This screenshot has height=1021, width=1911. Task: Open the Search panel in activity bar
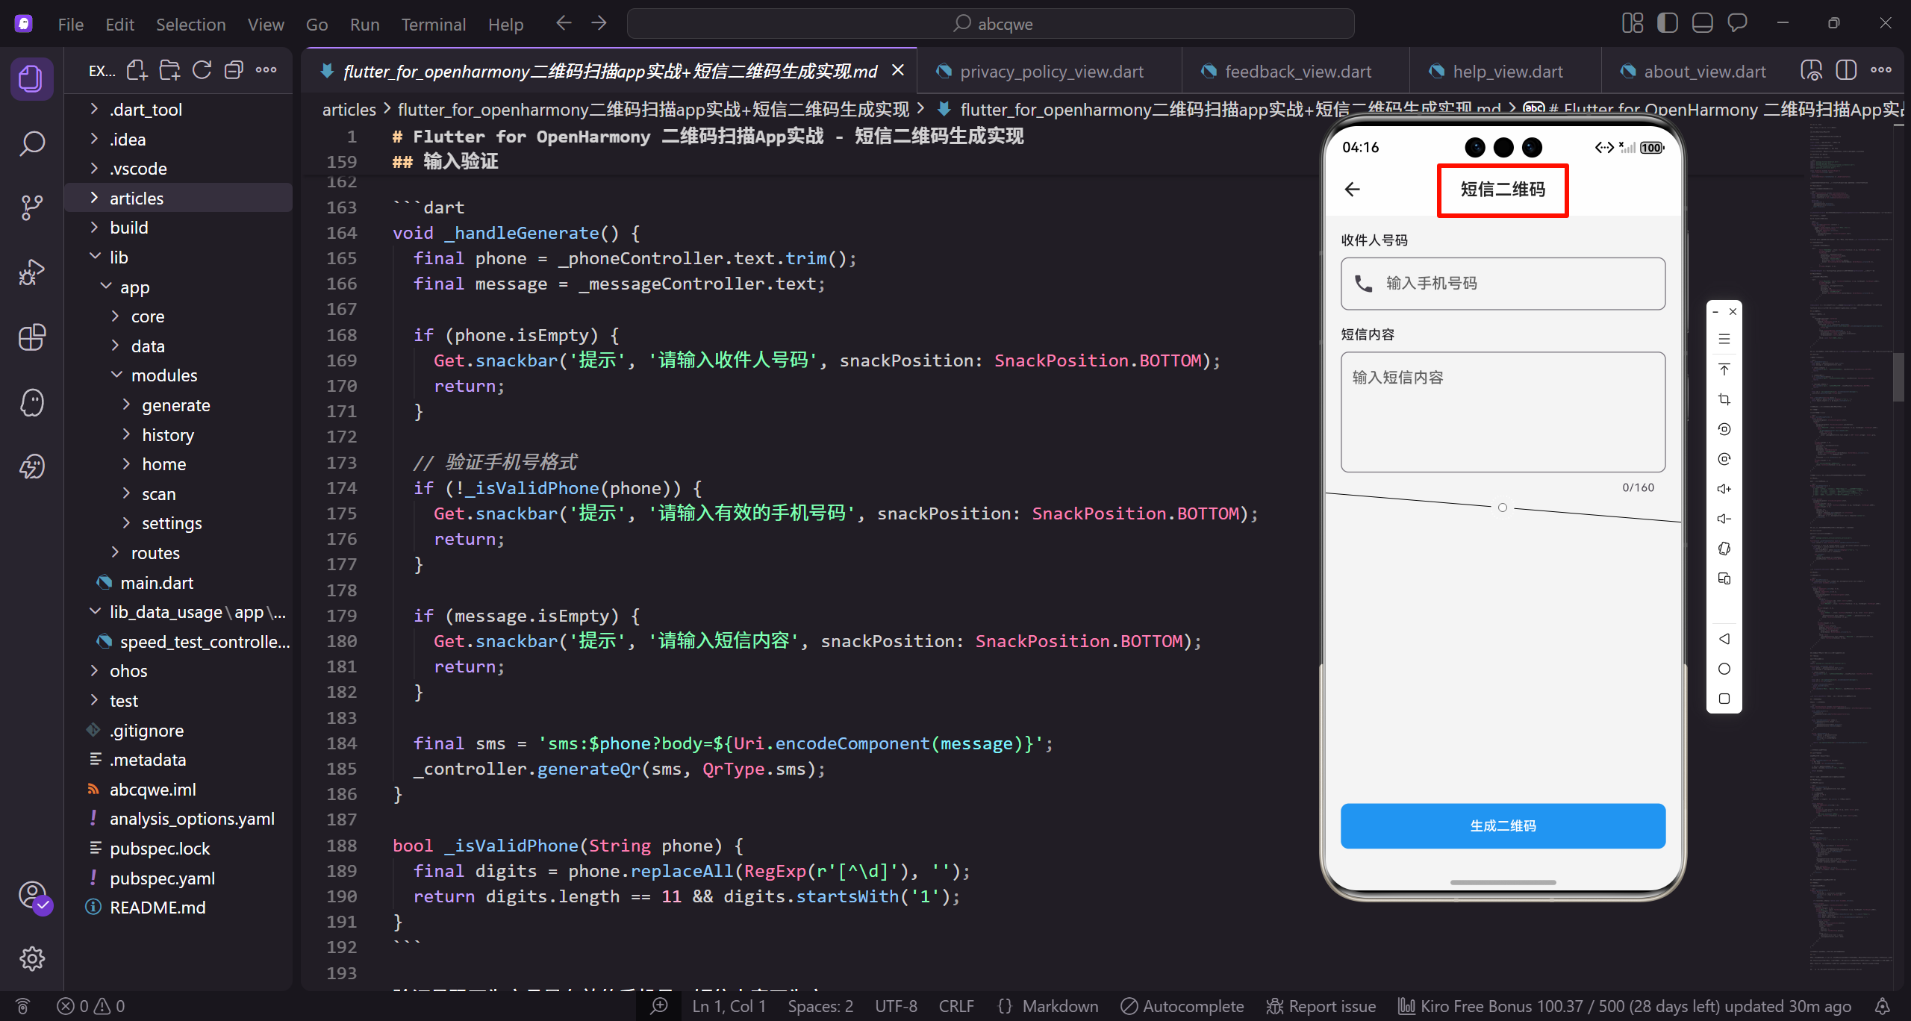click(x=32, y=143)
